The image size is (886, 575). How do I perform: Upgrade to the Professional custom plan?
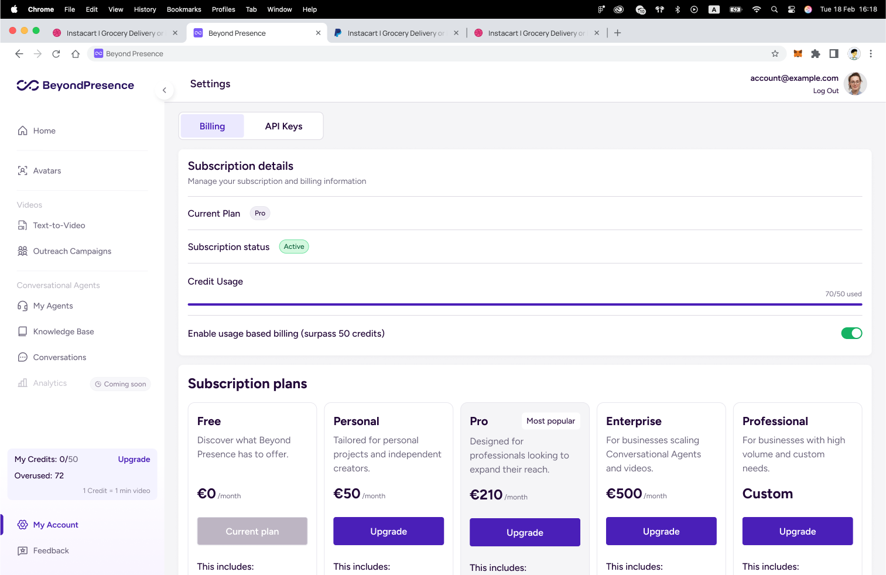pos(798,531)
